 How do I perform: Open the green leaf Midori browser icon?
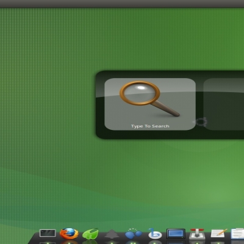90,234
